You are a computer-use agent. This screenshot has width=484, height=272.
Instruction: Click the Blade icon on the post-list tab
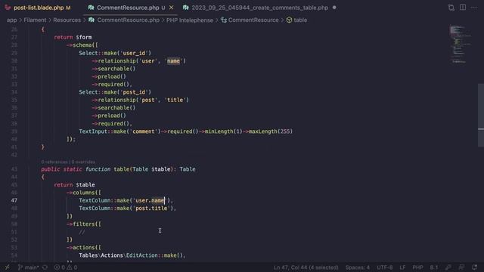(x=8, y=8)
